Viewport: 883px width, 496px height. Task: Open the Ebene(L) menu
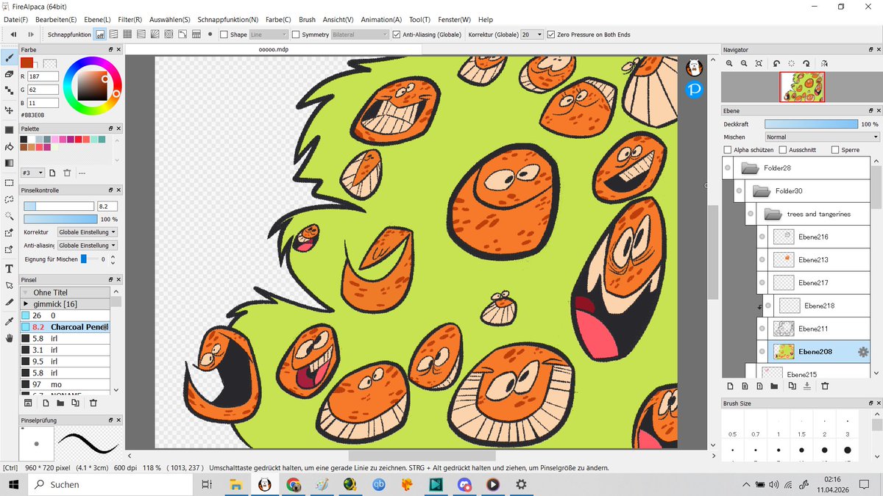pyautogui.click(x=97, y=20)
